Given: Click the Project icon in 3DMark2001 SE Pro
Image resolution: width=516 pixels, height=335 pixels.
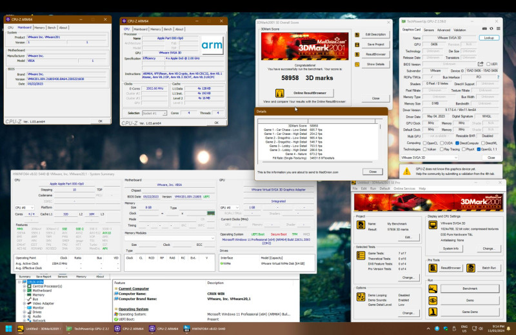Looking at the screenshot, I should pos(361,225).
